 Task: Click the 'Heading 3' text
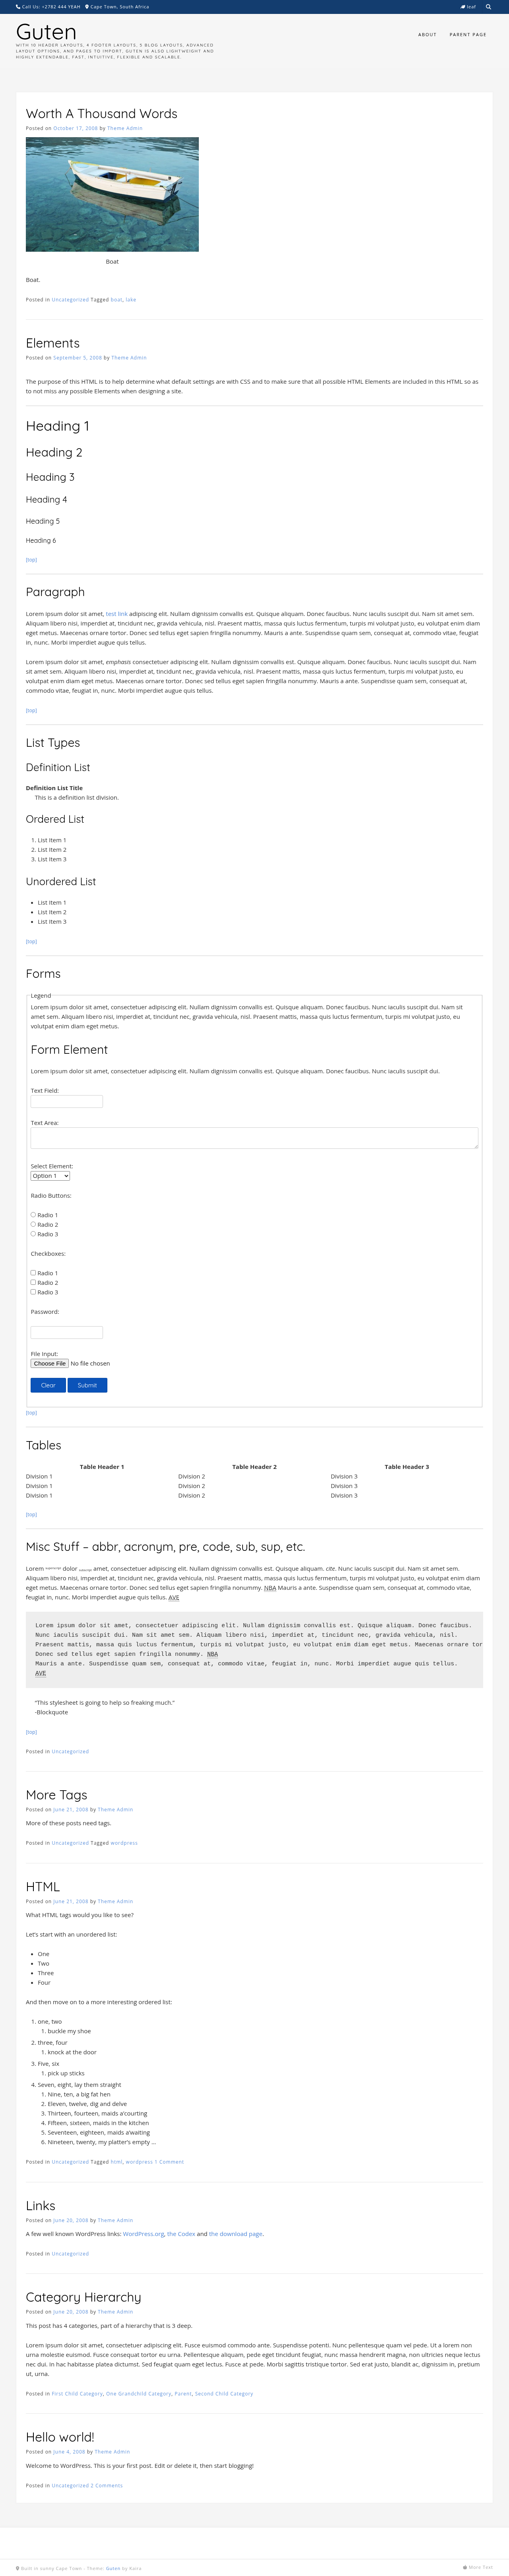(x=50, y=477)
